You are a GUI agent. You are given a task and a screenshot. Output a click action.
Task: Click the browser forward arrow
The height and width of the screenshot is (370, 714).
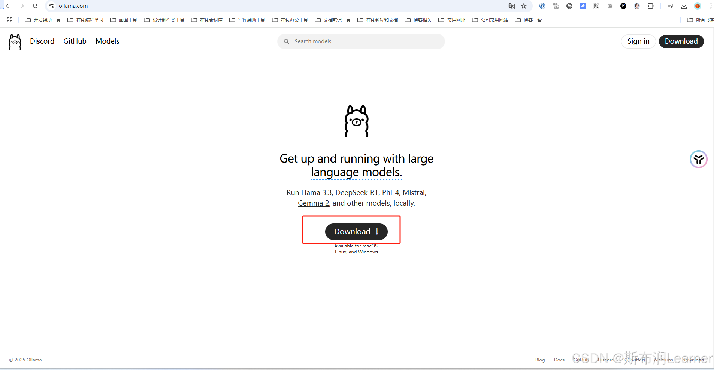22,6
